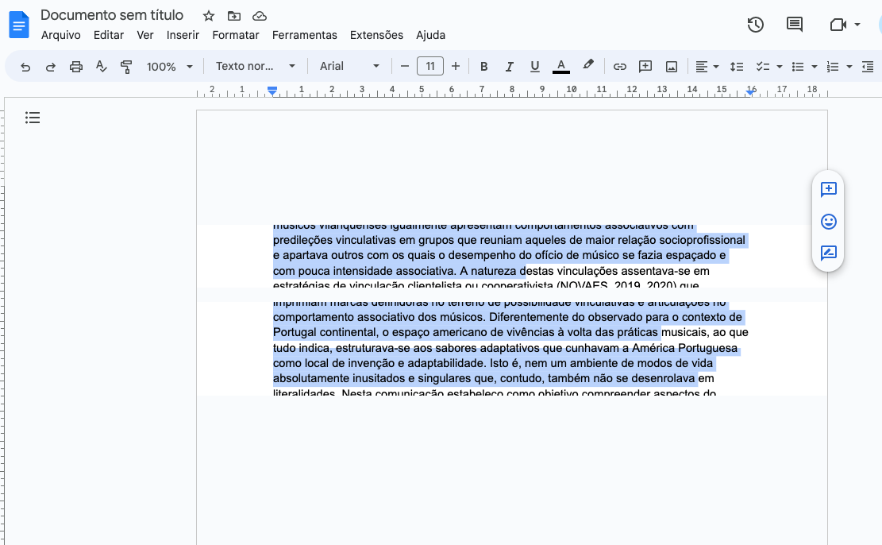882x545 pixels.
Task: Toggle bold formatting
Action: click(483, 67)
